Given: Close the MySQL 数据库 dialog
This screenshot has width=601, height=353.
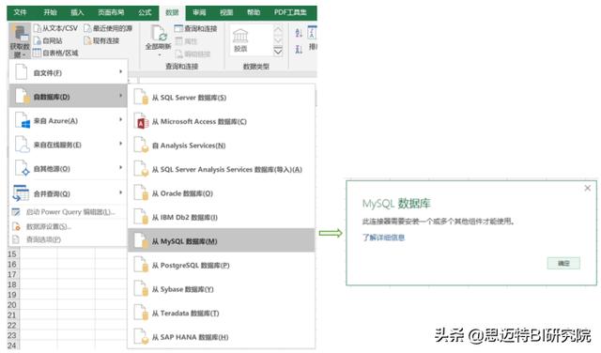Looking at the screenshot, I should [x=587, y=188].
